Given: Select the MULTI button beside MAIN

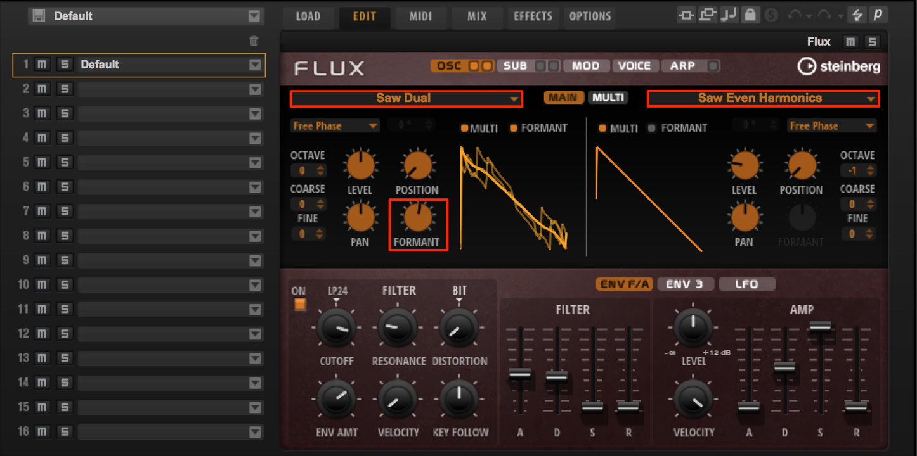Looking at the screenshot, I should (608, 98).
